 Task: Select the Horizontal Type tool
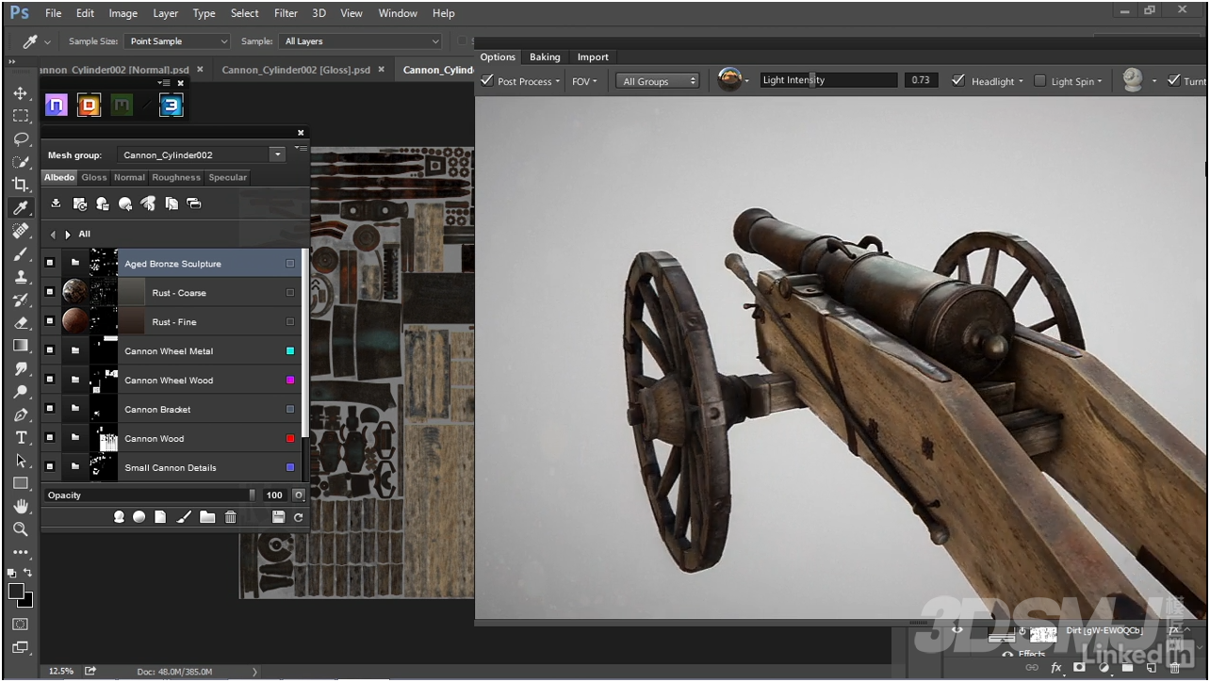click(x=20, y=438)
